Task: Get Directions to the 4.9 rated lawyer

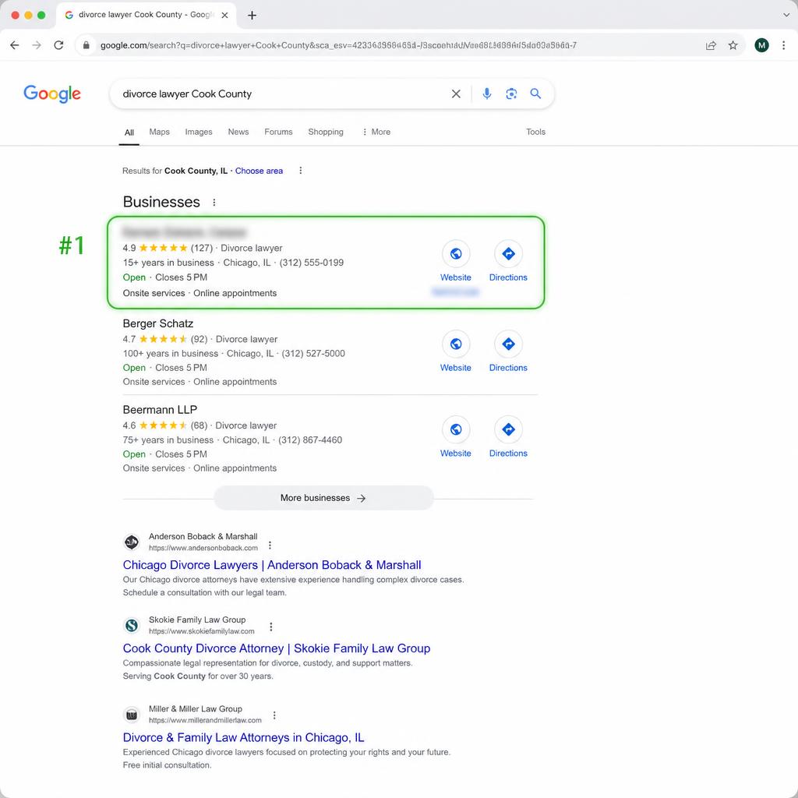Action: tap(508, 261)
